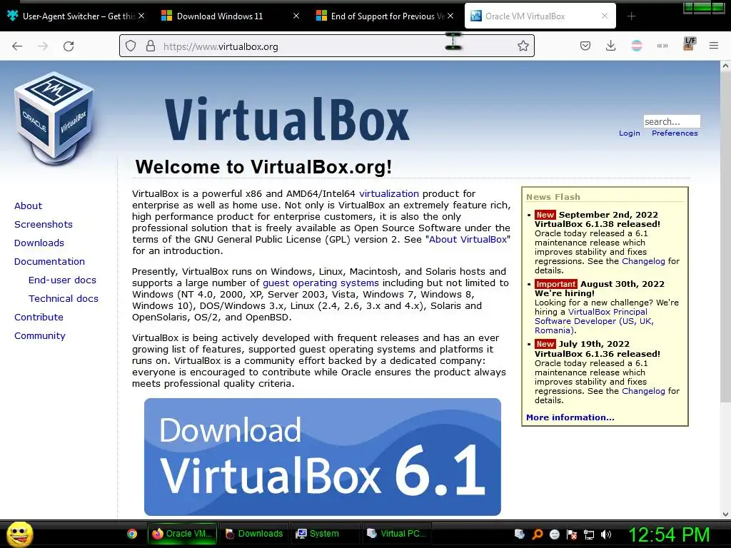Viewport: 731px width, 548px height.
Task: Click the scrollbar up arrow
Action: [725, 66]
